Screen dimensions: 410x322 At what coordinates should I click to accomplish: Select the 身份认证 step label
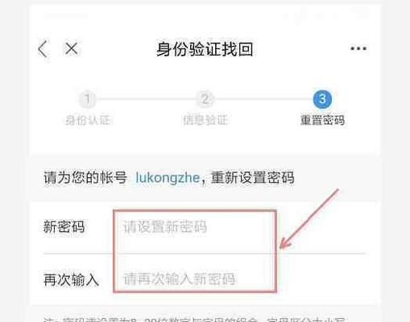[89, 120]
